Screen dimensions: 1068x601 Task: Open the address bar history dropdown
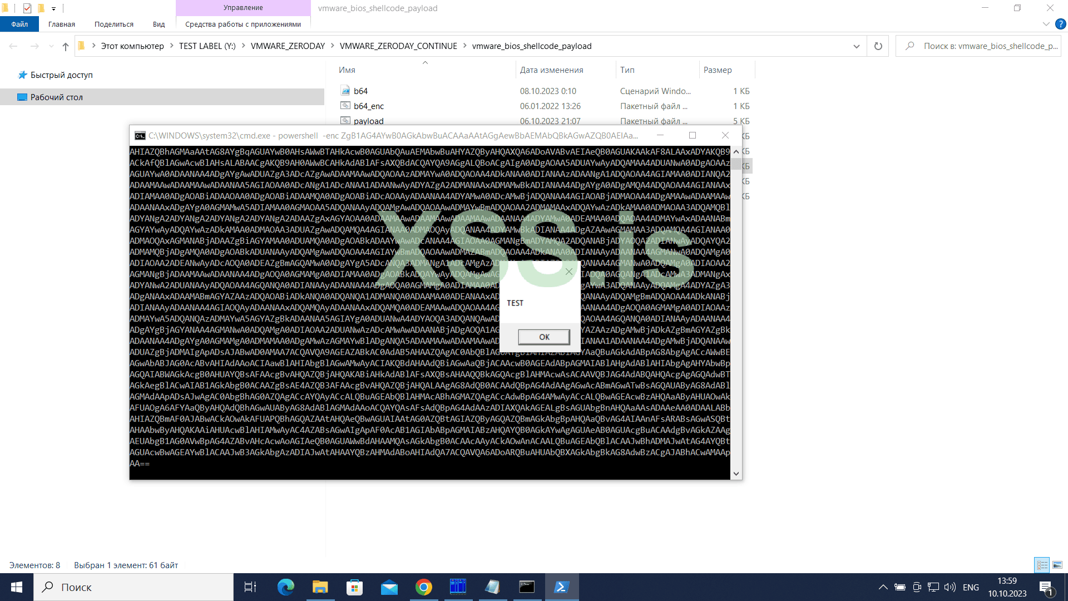click(x=856, y=46)
